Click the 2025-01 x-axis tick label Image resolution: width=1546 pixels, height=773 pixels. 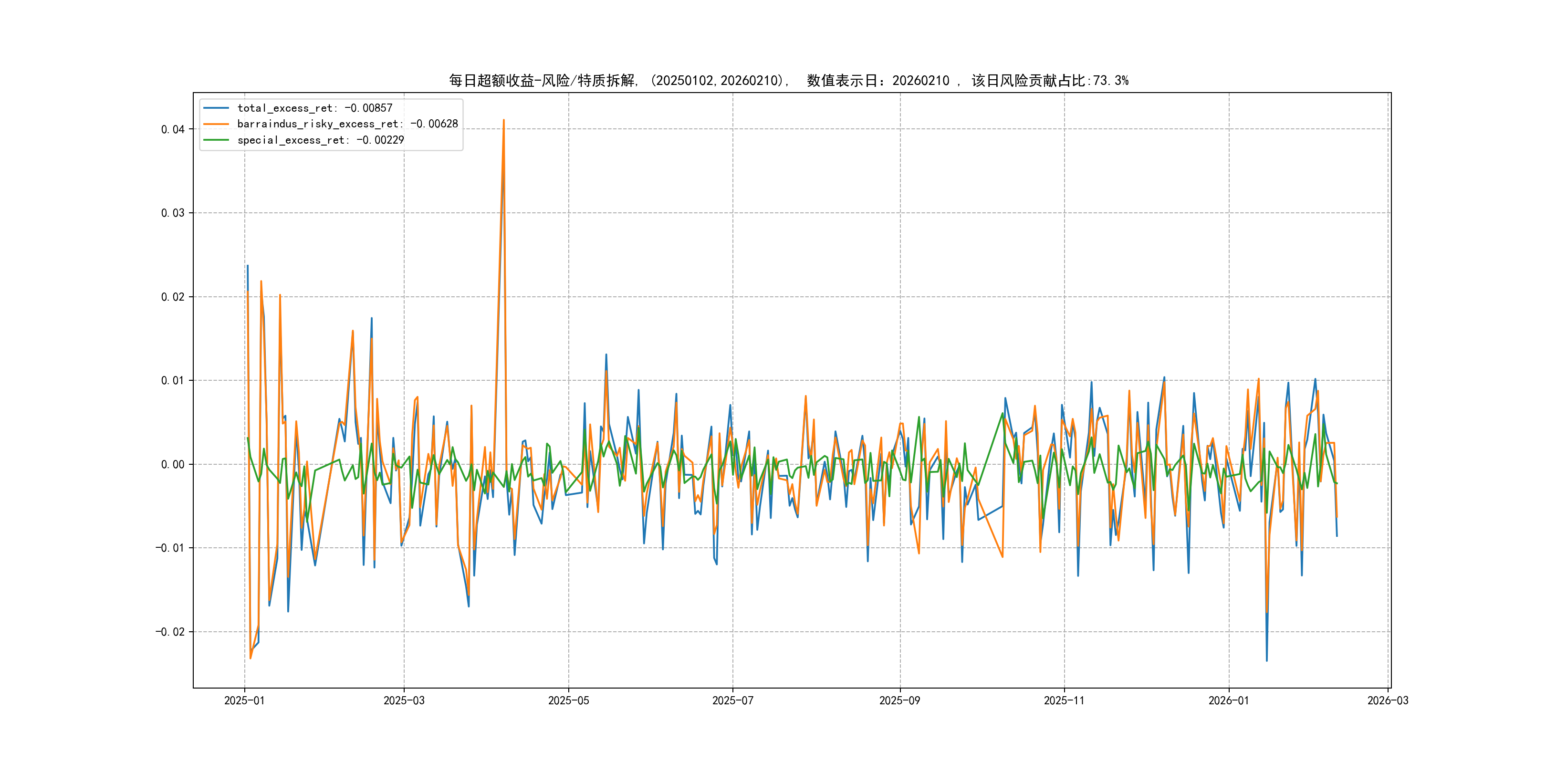[244, 700]
